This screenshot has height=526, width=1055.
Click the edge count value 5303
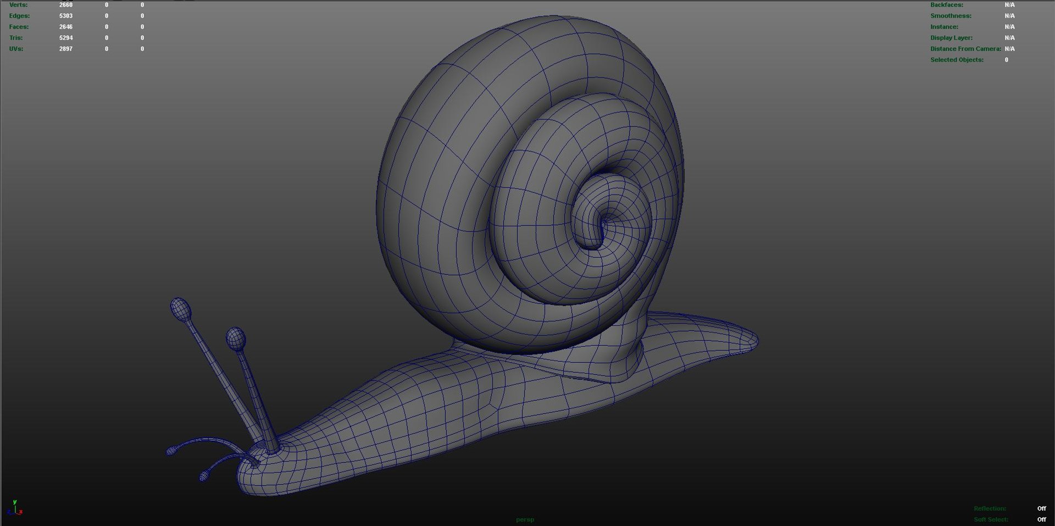pyautogui.click(x=66, y=16)
